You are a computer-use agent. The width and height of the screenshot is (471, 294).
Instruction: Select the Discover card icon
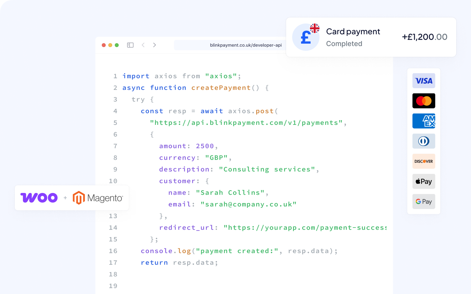pyautogui.click(x=424, y=161)
